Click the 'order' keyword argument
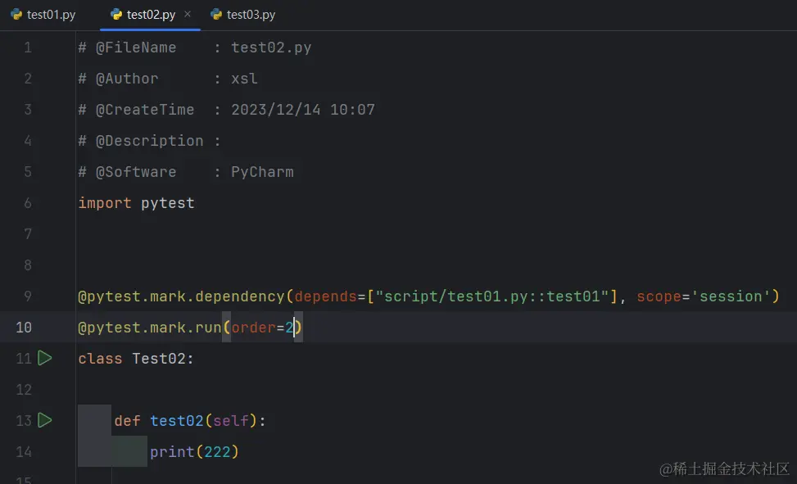The width and height of the screenshot is (797, 484). click(254, 327)
